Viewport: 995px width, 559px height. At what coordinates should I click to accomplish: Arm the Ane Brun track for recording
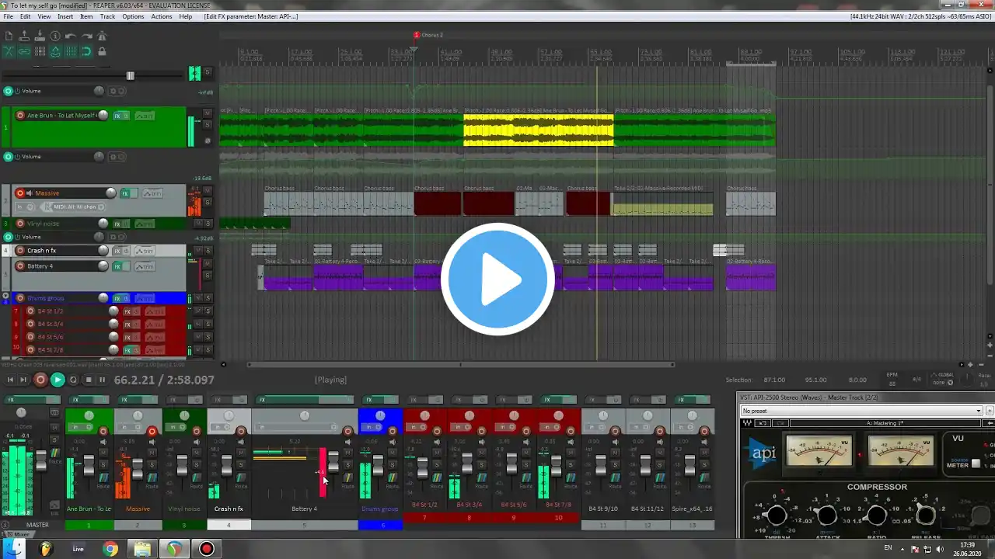click(x=20, y=116)
